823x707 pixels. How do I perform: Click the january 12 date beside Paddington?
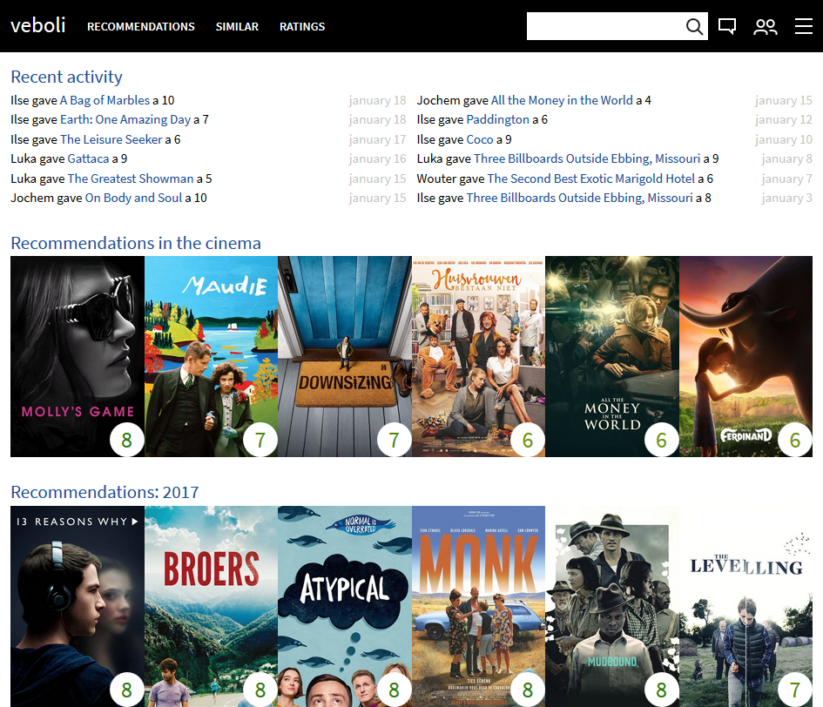tap(784, 119)
